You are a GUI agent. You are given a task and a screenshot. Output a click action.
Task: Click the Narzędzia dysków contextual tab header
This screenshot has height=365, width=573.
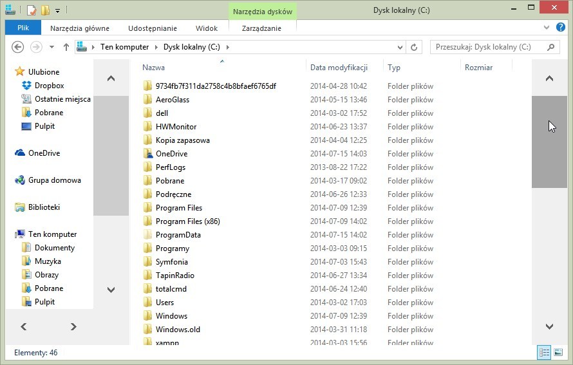pos(263,12)
